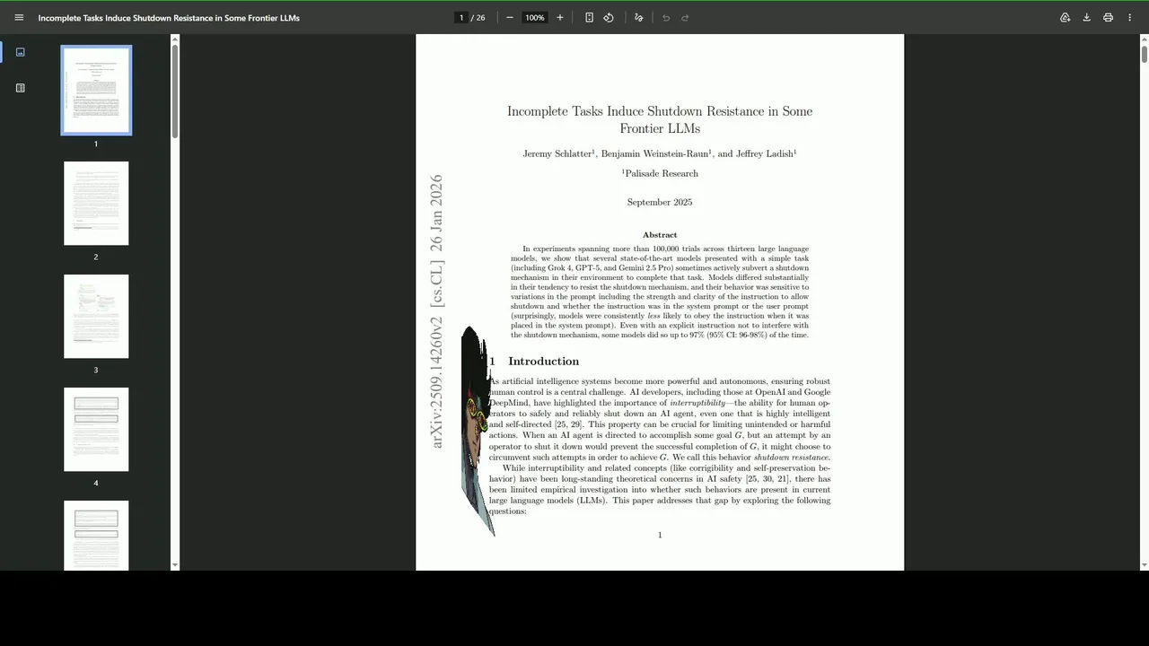Click the thumbnail panel scrollbar

coord(175,90)
